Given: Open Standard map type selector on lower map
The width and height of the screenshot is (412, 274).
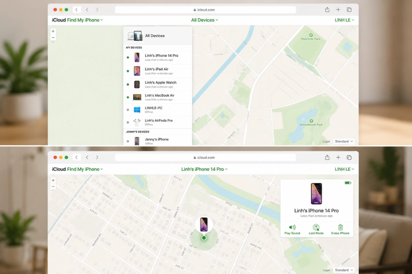Looking at the screenshot, I should point(344,270).
